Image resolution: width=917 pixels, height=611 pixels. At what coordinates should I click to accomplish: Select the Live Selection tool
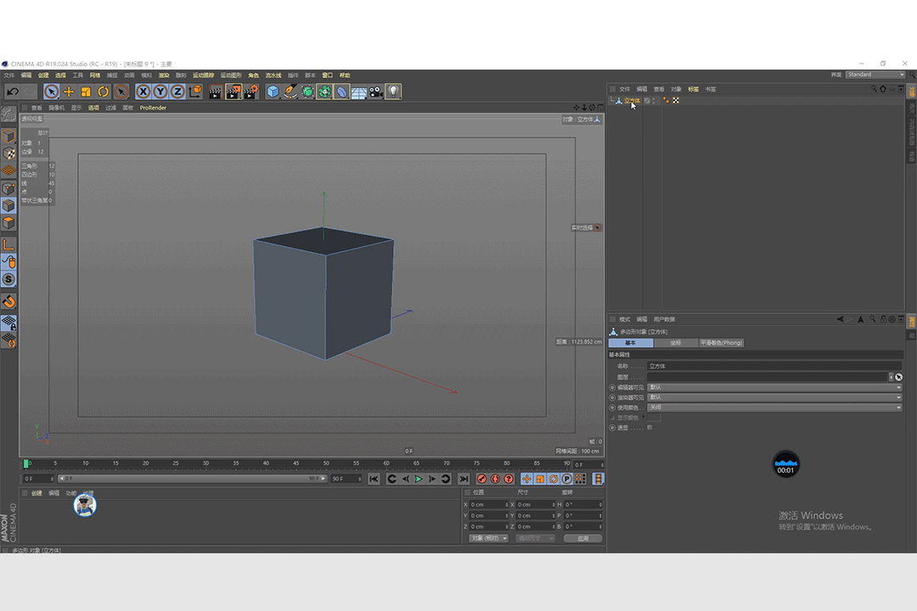52,92
